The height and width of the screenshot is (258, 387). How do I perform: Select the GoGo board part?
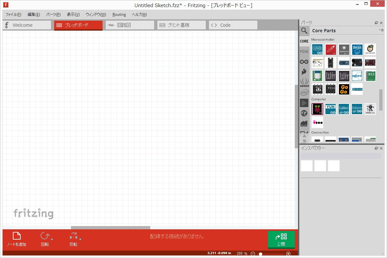tap(344, 89)
